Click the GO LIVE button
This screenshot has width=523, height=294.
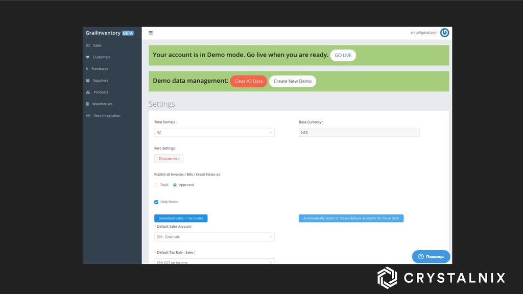tap(343, 55)
